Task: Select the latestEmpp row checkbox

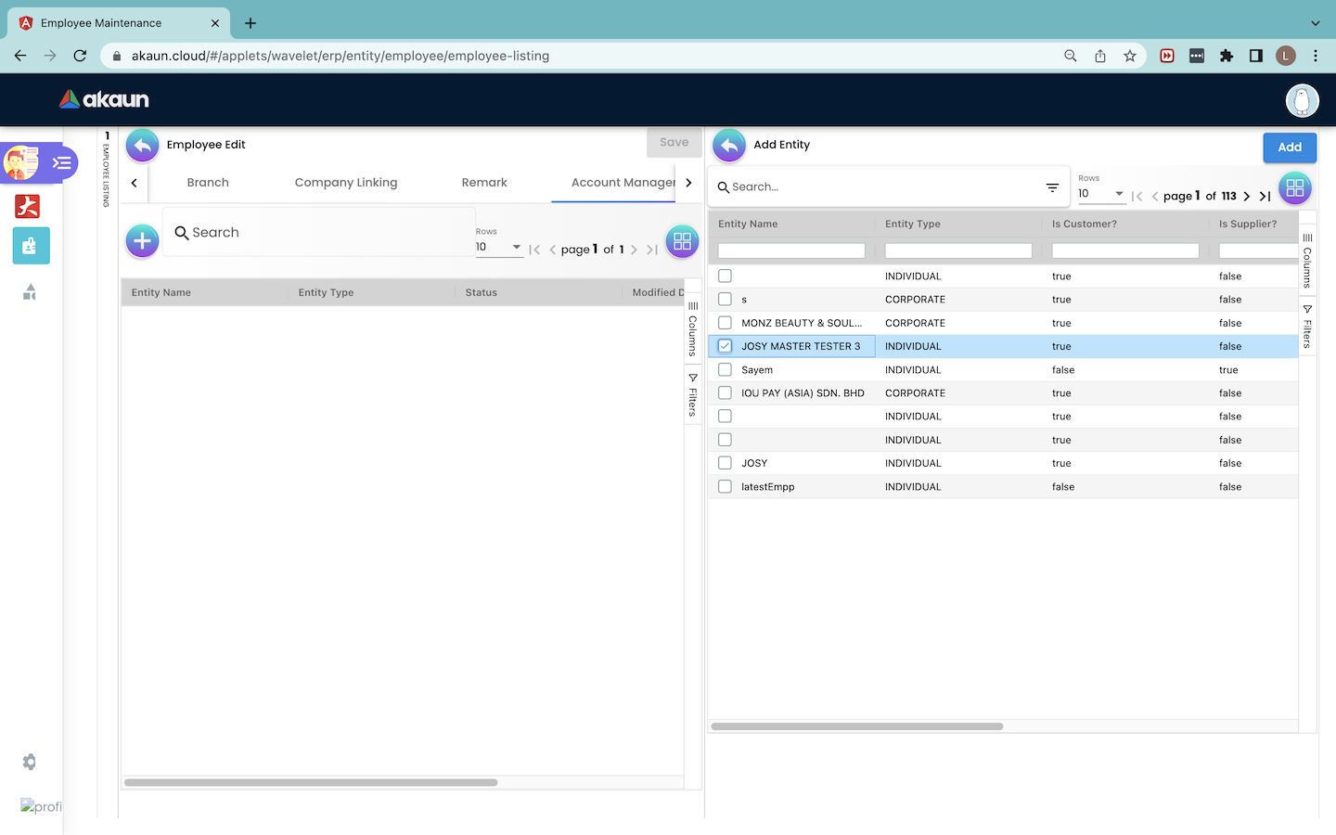Action: 725,486
